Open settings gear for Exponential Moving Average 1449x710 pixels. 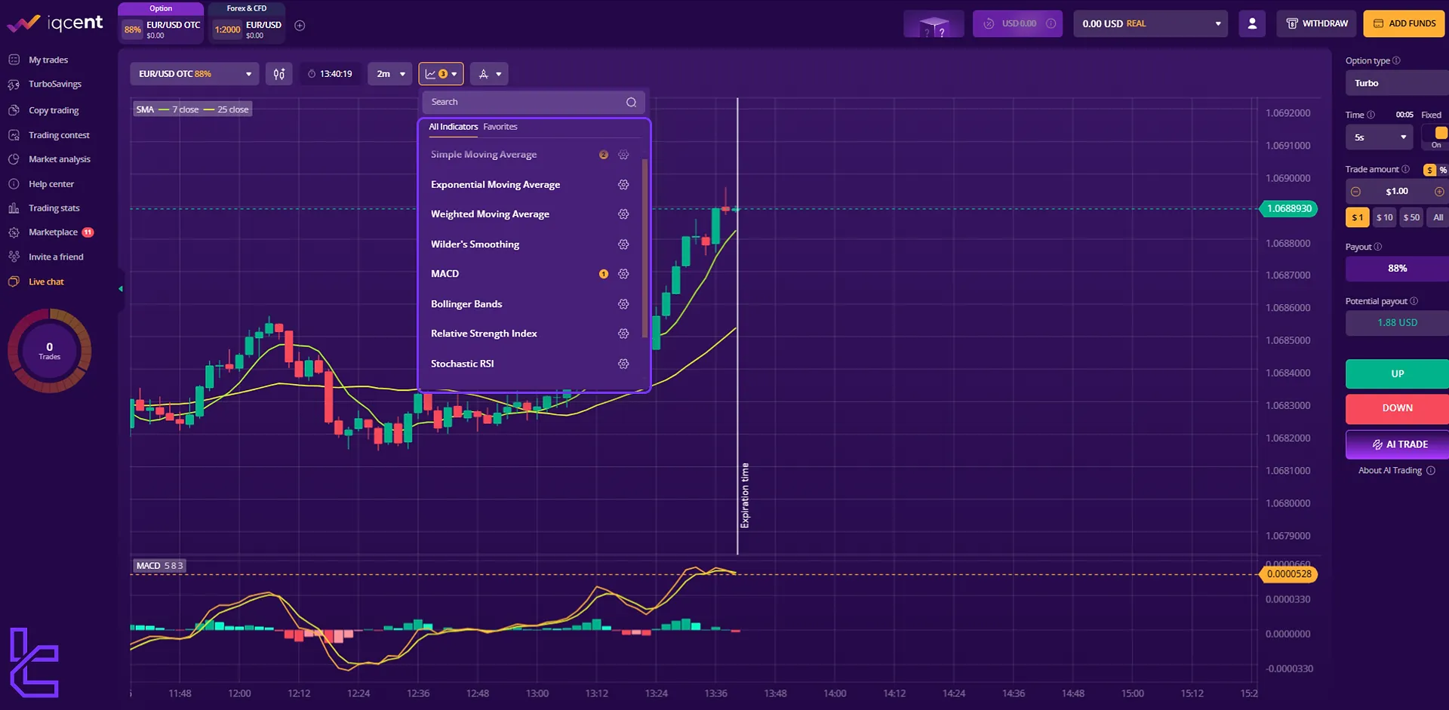[x=623, y=185]
